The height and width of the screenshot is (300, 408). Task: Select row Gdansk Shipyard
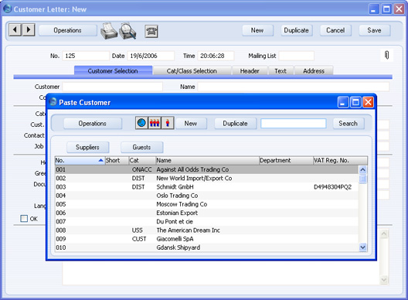(206, 247)
